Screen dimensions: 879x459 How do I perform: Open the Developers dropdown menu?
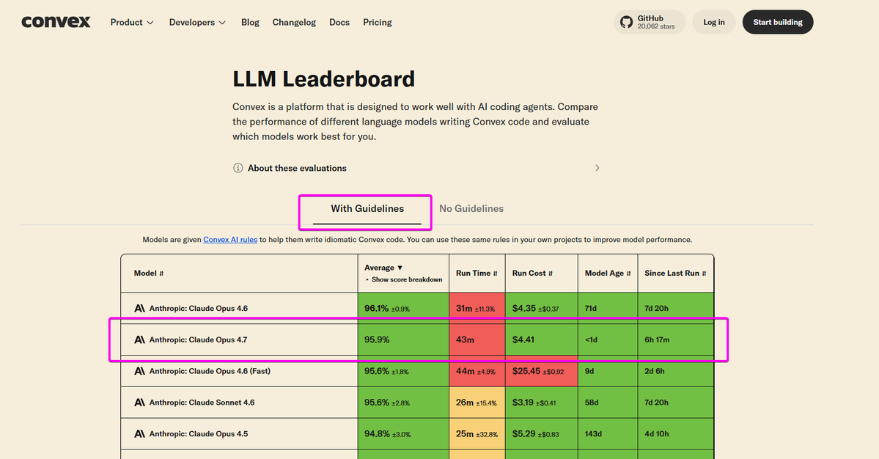(x=197, y=23)
